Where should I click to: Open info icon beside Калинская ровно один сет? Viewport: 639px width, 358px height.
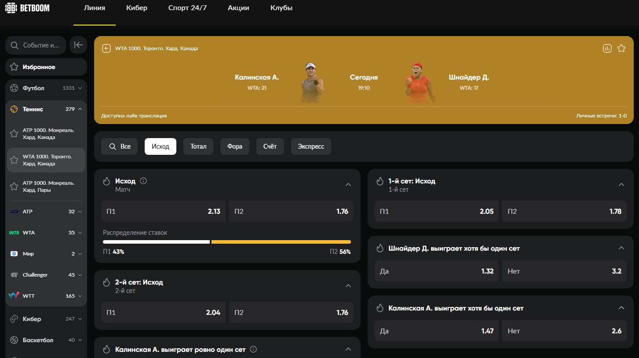coord(253,349)
